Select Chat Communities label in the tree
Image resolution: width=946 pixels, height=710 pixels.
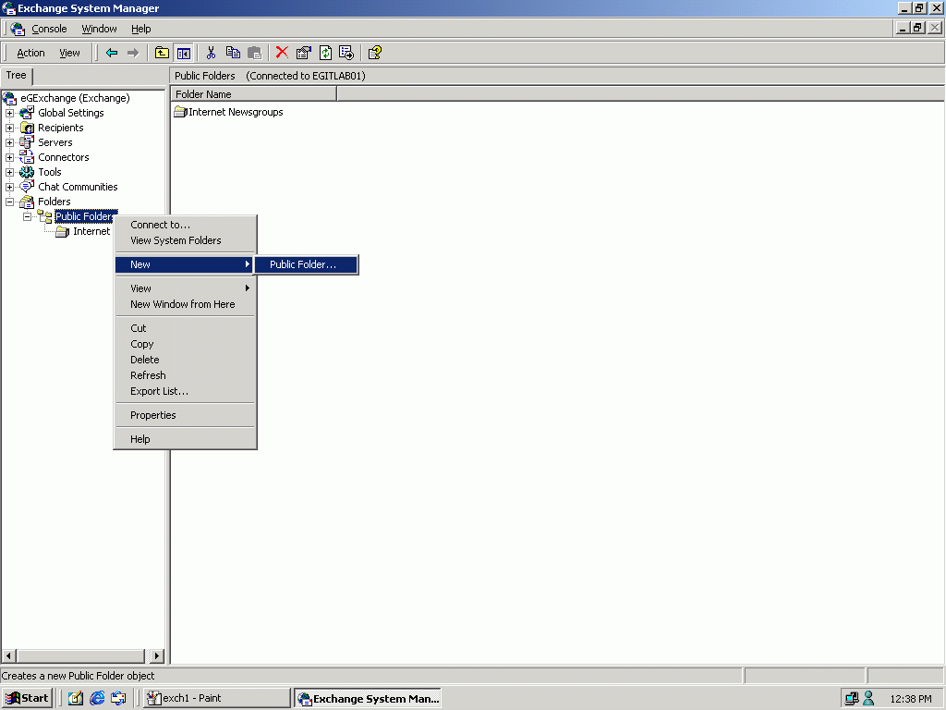coord(78,187)
